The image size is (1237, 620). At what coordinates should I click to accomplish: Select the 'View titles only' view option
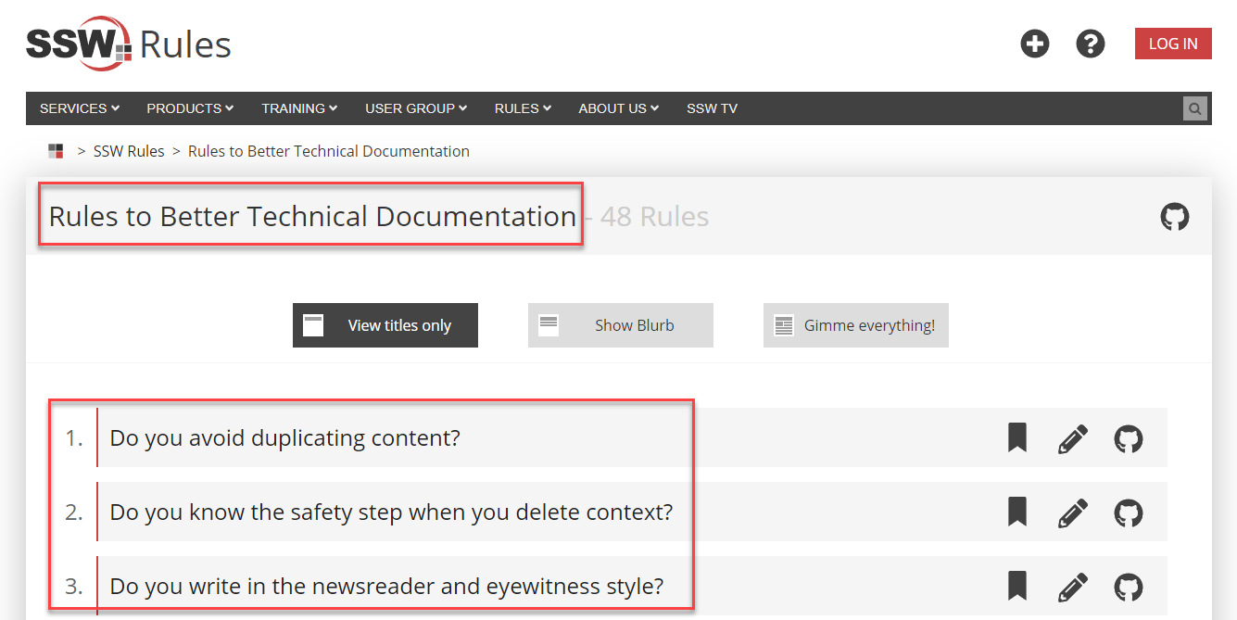coord(385,325)
